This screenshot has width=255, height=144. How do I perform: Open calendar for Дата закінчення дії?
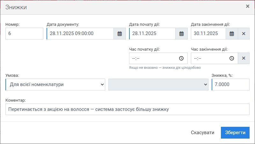point(232,34)
